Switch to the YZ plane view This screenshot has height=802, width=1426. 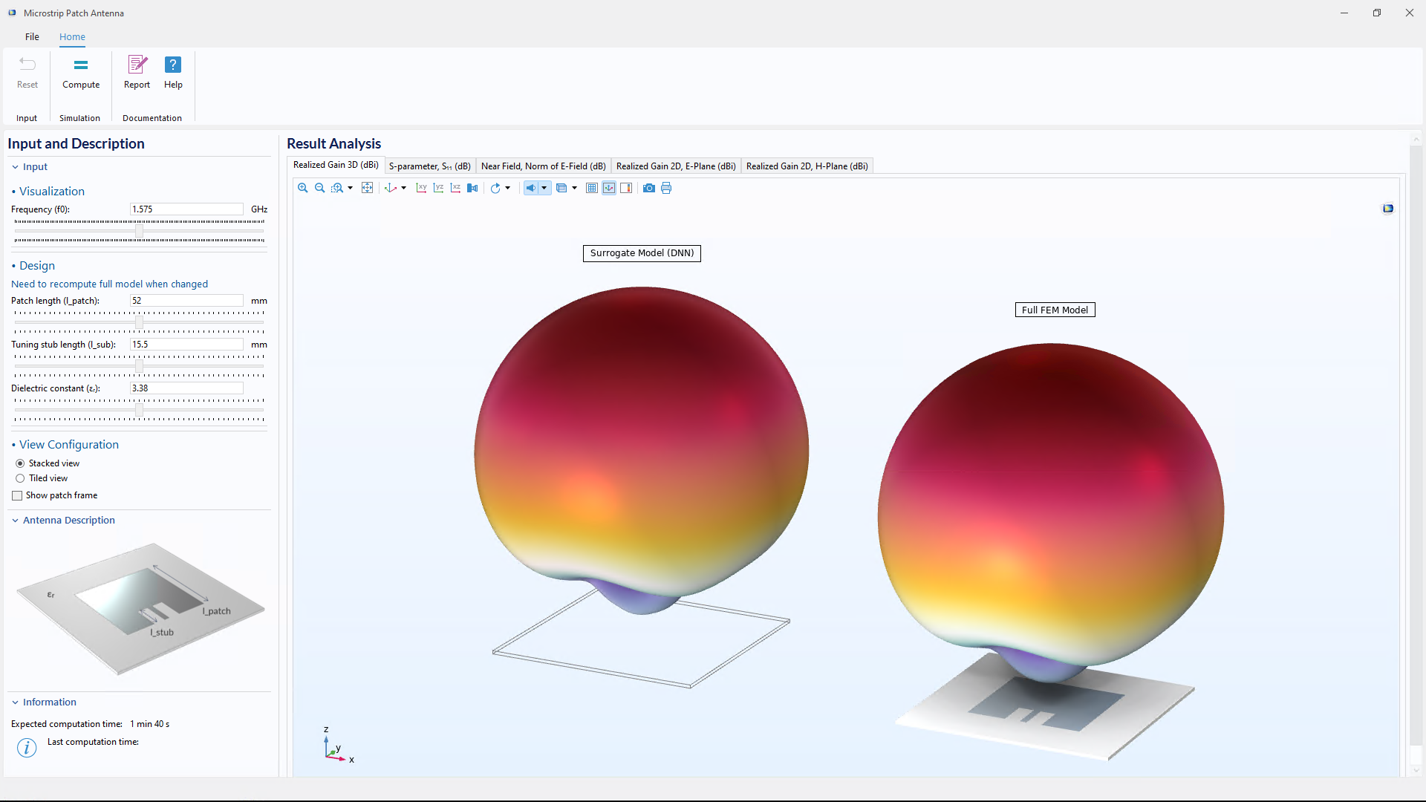(438, 189)
